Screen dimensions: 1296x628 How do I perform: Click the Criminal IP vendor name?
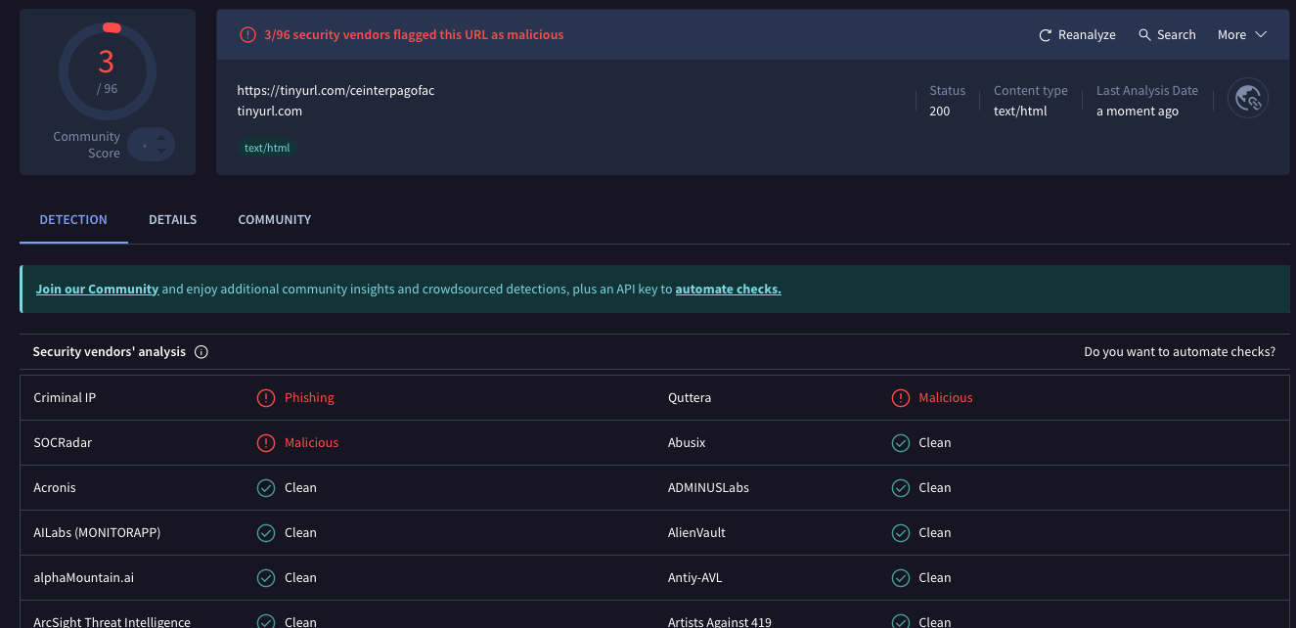pyautogui.click(x=65, y=398)
